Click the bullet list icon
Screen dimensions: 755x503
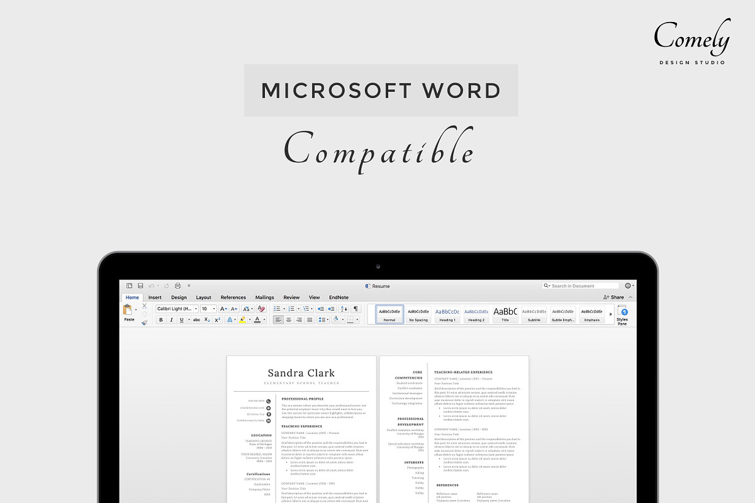pyautogui.click(x=277, y=309)
